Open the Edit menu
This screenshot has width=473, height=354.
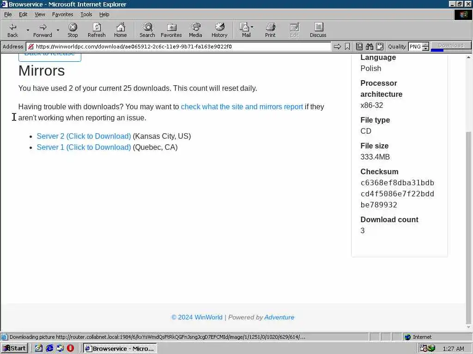click(x=23, y=14)
